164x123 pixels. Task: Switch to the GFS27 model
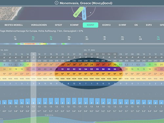tap(58, 25)
